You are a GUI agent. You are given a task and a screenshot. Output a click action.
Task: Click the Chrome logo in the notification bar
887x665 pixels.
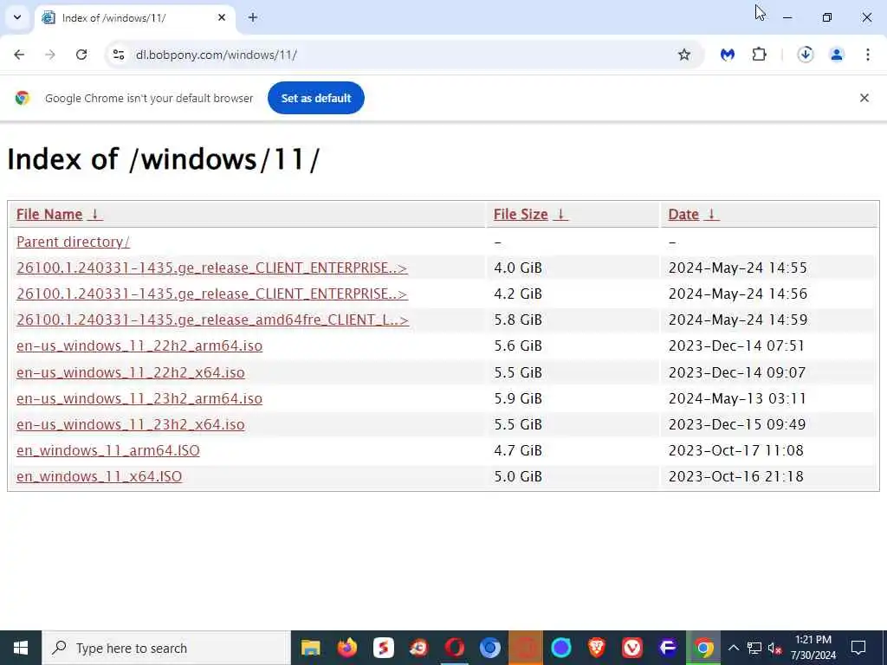point(22,98)
